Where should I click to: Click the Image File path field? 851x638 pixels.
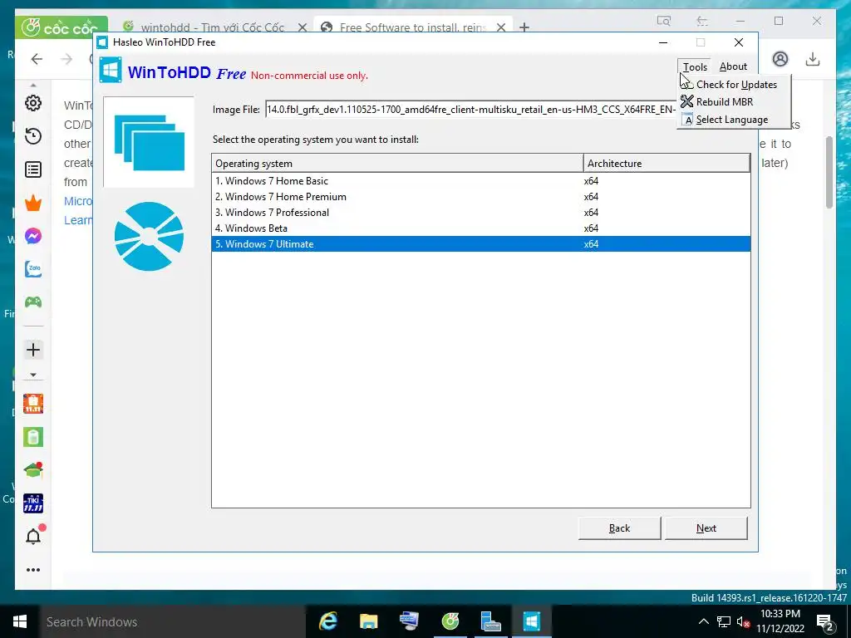click(471, 110)
